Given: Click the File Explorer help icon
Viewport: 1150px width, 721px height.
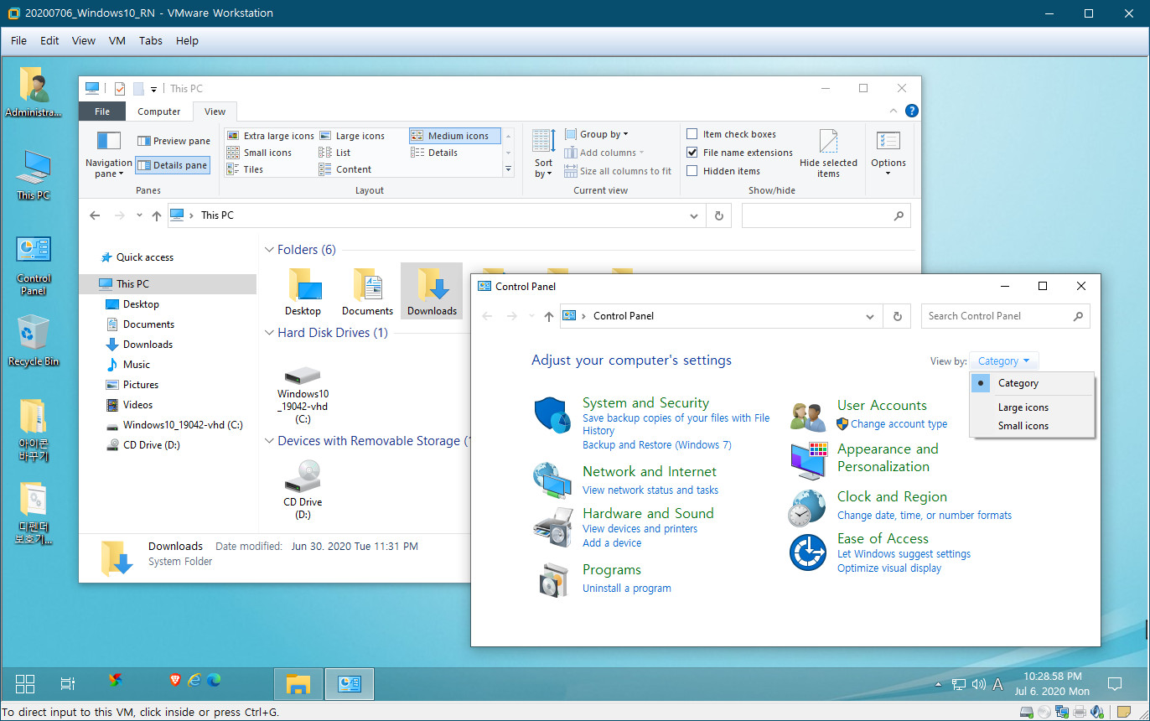Looking at the screenshot, I should pyautogui.click(x=912, y=111).
